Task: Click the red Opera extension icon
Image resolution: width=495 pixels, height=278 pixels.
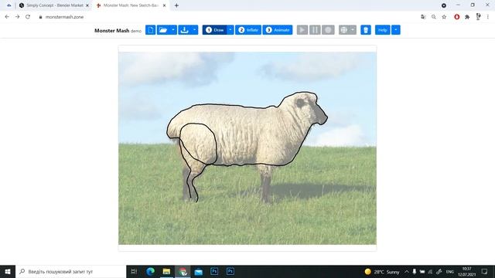Action: tap(457, 17)
